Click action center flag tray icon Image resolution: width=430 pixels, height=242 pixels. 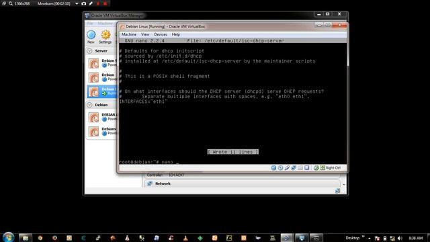tap(377, 238)
